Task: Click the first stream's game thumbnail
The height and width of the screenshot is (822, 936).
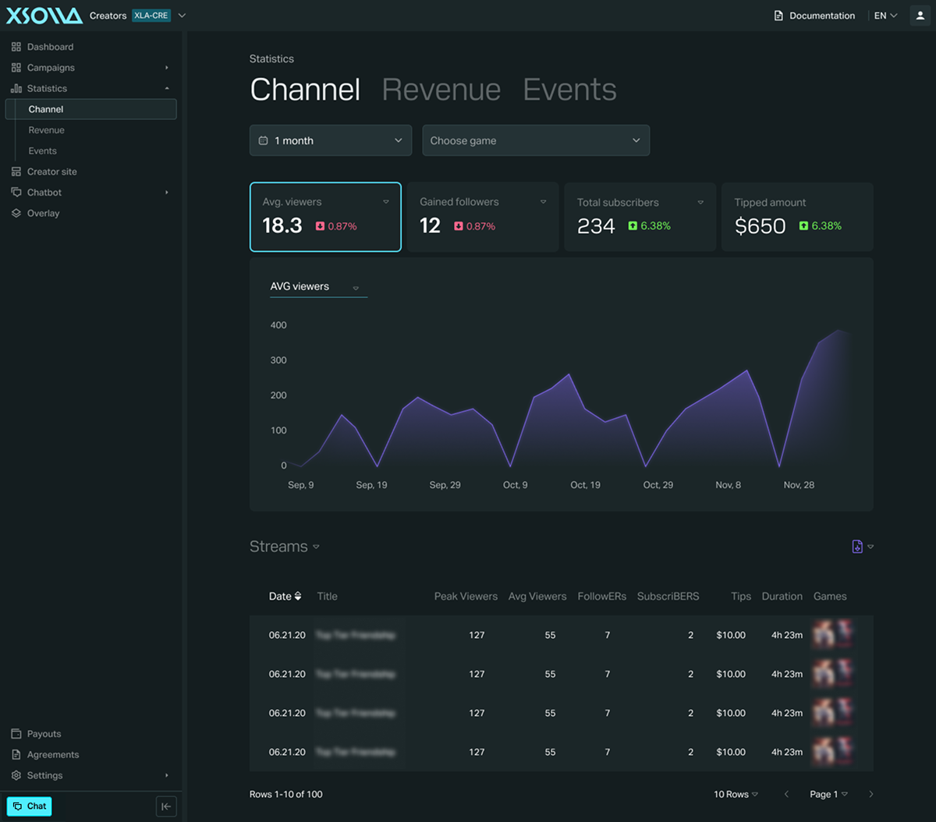Action: tap(832, 634)
